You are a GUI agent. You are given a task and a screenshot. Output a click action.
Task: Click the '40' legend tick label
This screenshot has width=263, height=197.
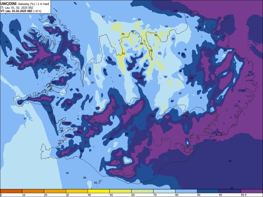[89, 195]
